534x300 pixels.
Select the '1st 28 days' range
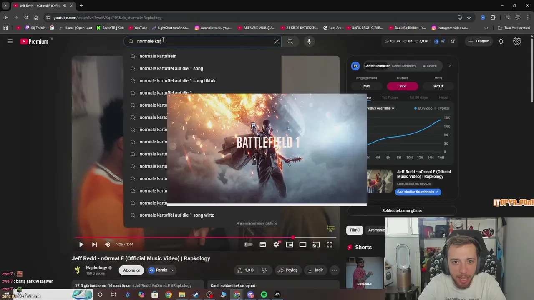418,97
